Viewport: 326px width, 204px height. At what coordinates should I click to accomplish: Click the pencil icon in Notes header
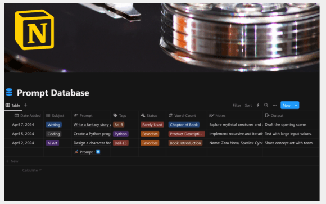[211, 115]
